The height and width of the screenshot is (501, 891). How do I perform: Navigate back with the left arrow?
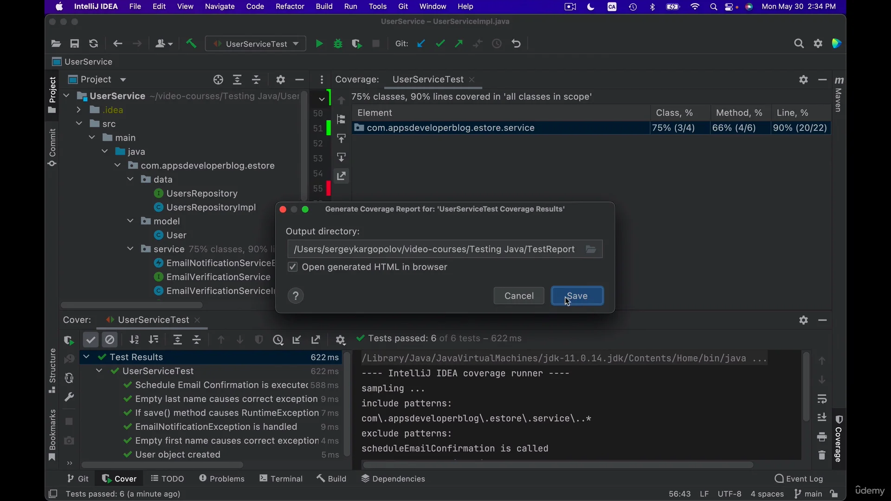coord(118,44)
